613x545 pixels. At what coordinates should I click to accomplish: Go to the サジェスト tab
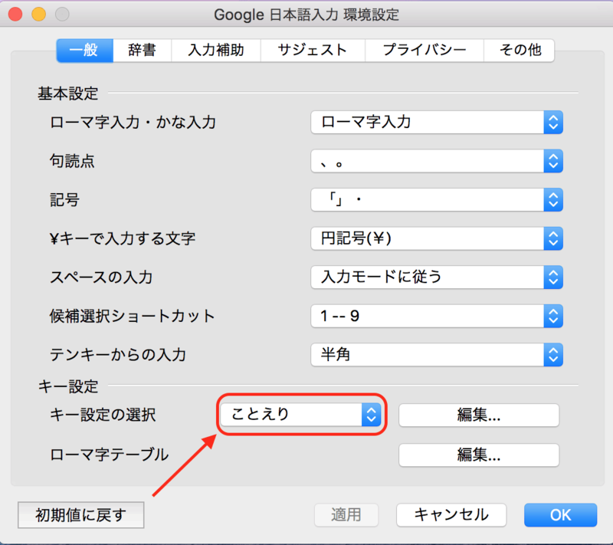tap(313, 51)
